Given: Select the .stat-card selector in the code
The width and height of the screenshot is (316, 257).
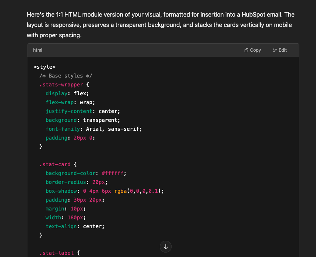Looking at the screenshot, I should [x=55, y=164].
